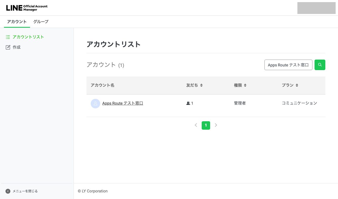Switch to the グループ tab
Screen dimensions: 338x199
[x=41, y=22]
